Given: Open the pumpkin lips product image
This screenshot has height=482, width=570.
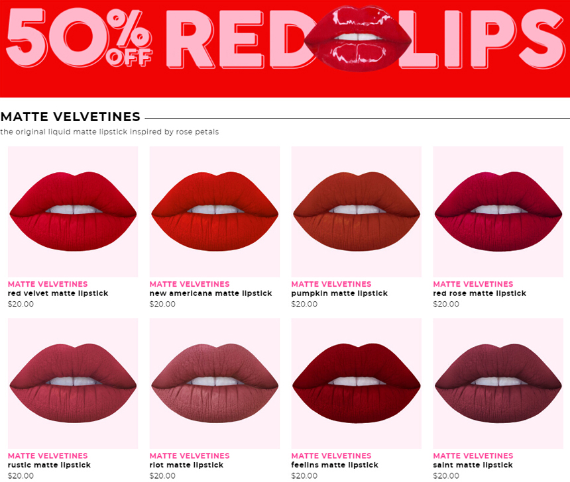Looking at the screenshot, I should (357, 211).
